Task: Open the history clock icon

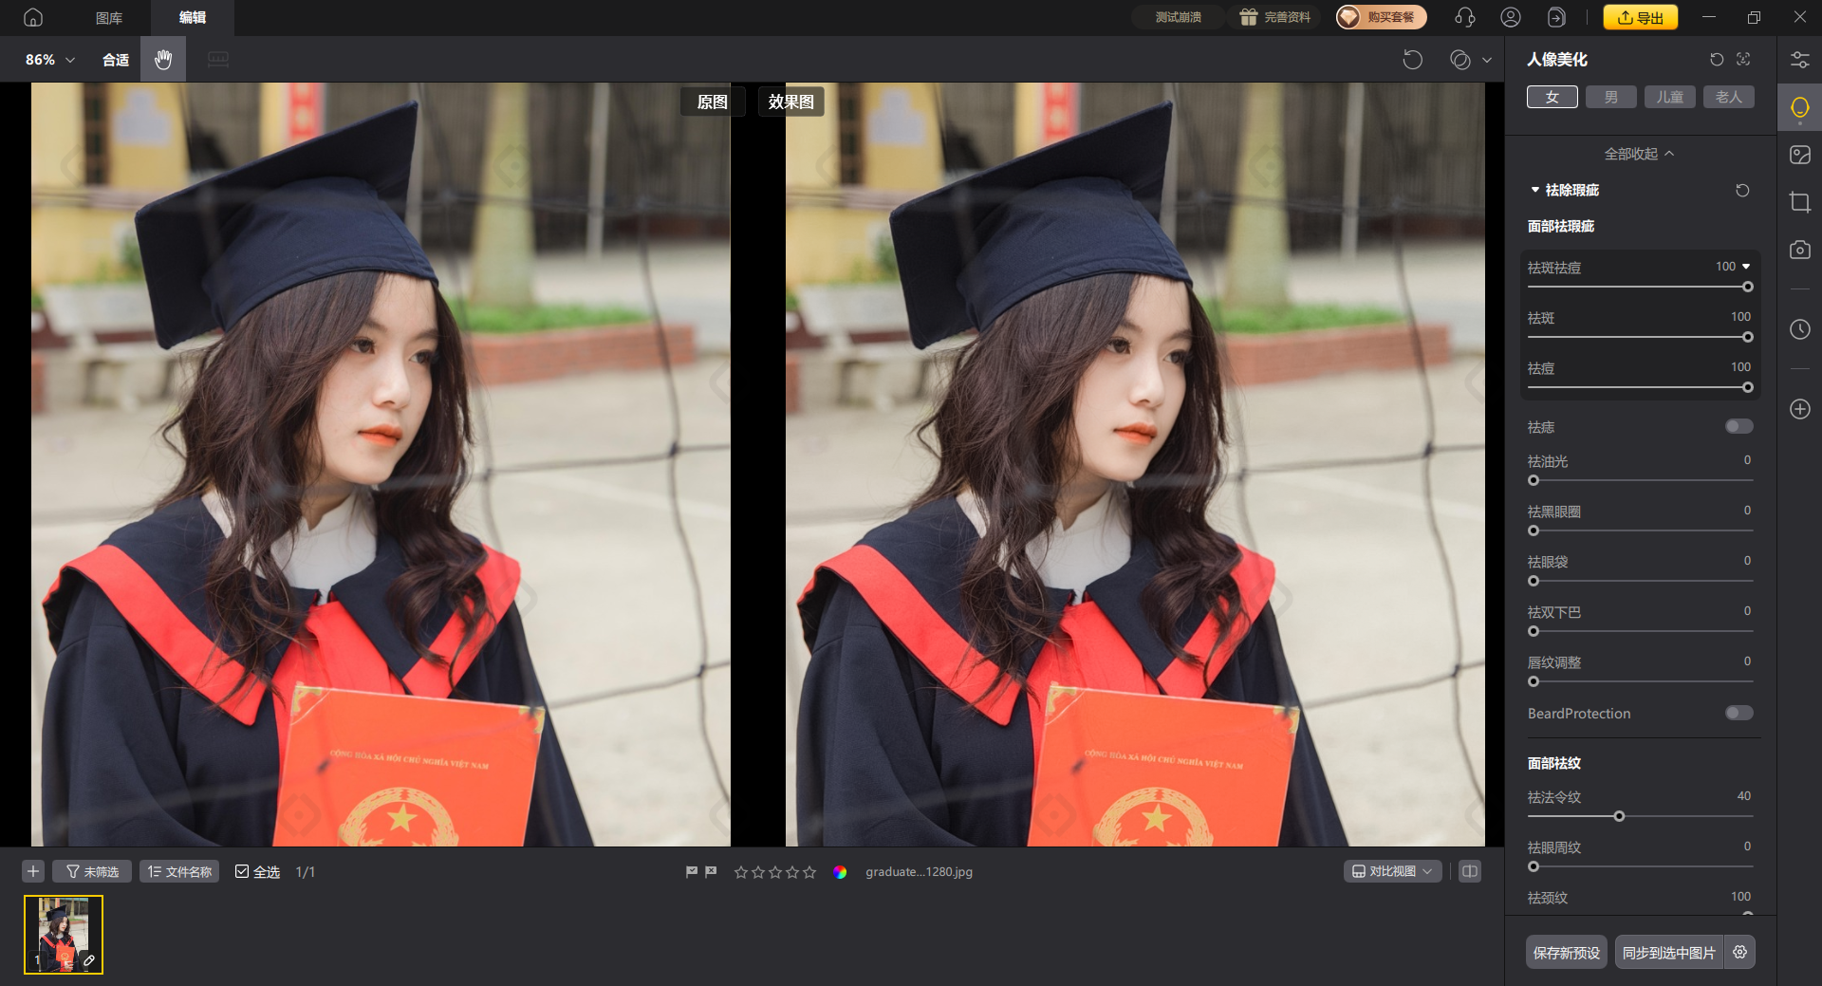Action: click(x=1799, y=329)
